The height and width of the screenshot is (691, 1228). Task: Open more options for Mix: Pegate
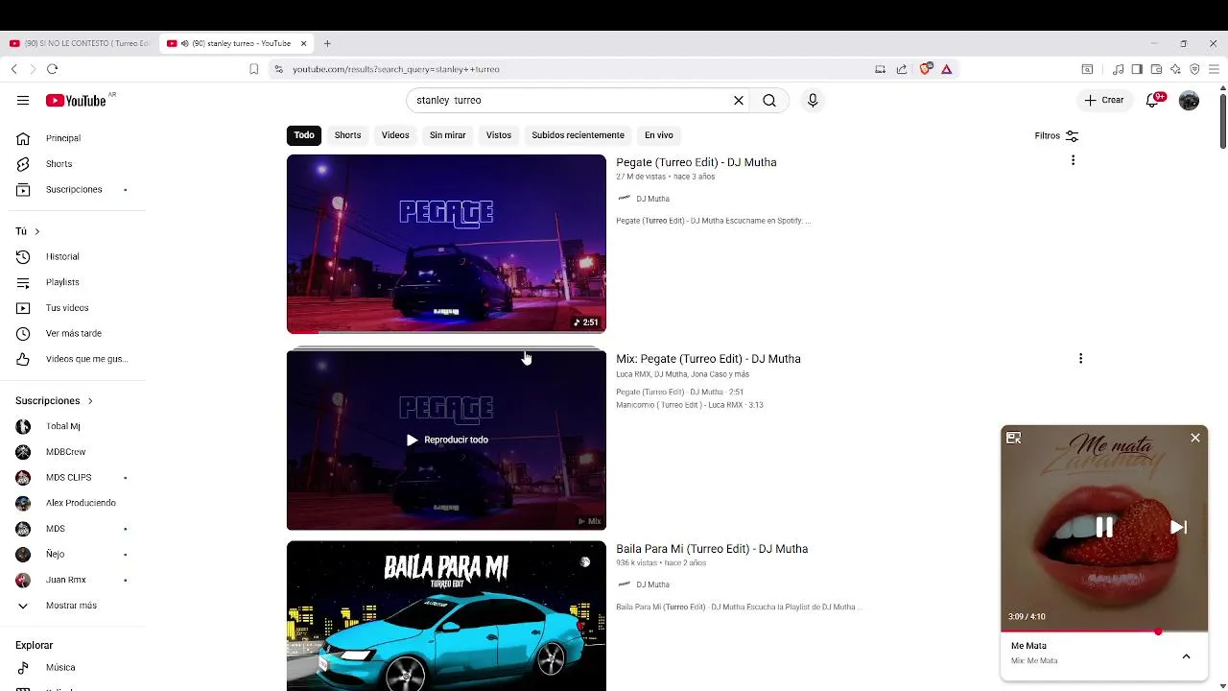point(1080,358)
